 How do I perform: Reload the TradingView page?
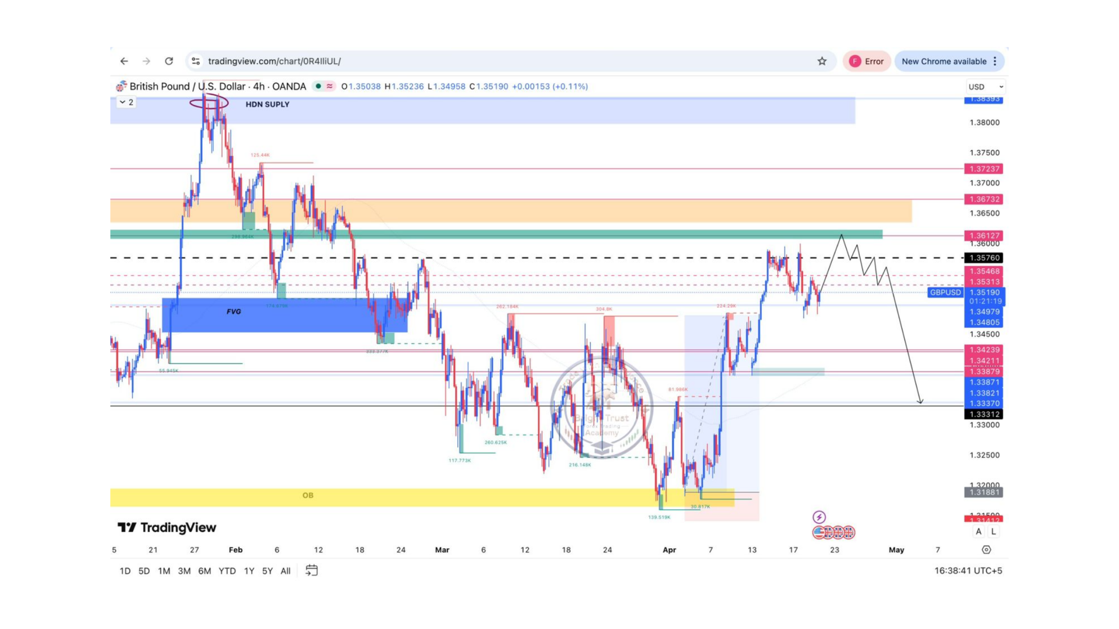[x=169, y=61]
